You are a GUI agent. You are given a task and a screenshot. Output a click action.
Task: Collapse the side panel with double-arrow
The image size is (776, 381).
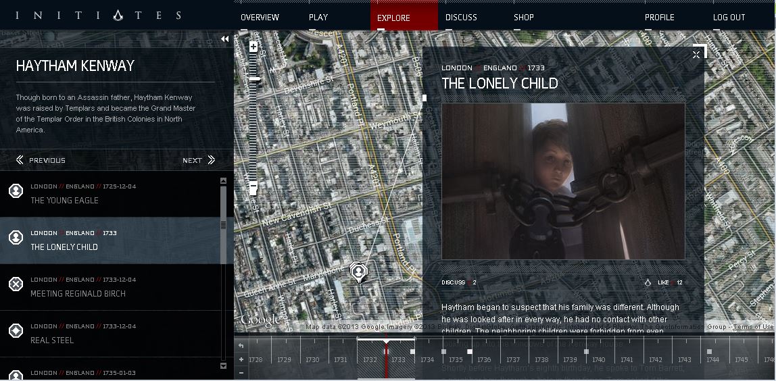(224, 39)
